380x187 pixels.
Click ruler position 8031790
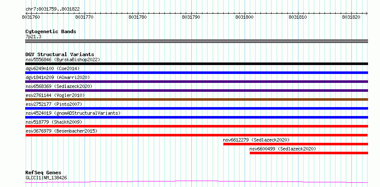[191, 17]
